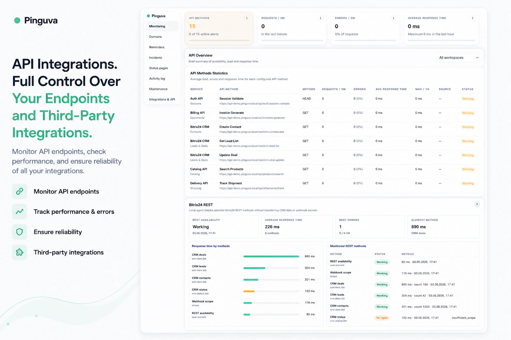511x340 pixels.
Task: Click Warning status for Track Shipment
Action: point(468,184)
